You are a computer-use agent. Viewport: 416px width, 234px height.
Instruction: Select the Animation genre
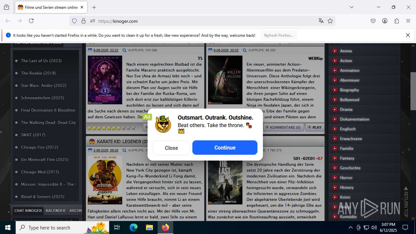click(x=350, y=70)
